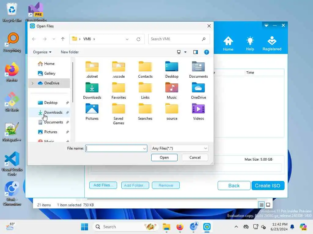Click the Open button
This screenshot has height=234, width=313.
pyautogui.click(x=164, y=158)
